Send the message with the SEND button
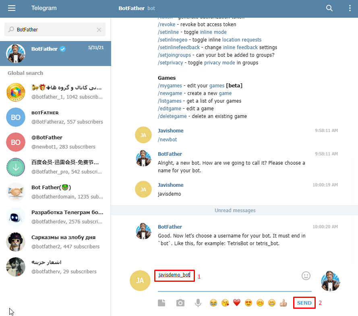 coord(304,303)
